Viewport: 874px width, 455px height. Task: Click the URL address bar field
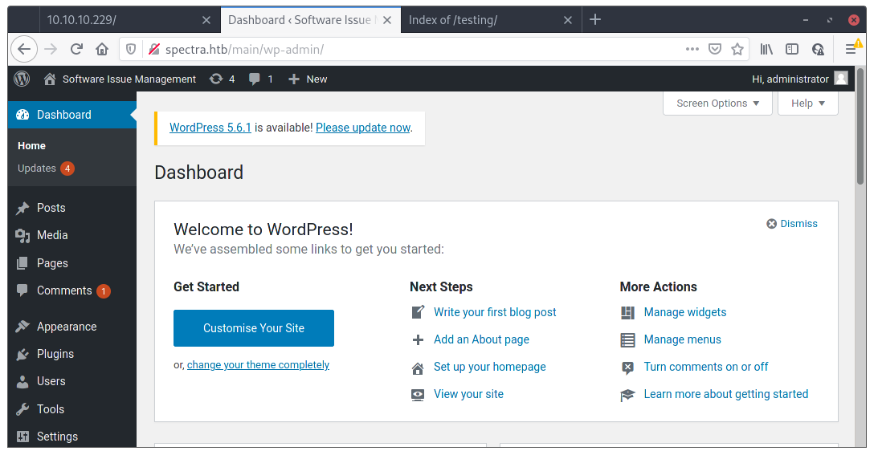tap(418, 49)
